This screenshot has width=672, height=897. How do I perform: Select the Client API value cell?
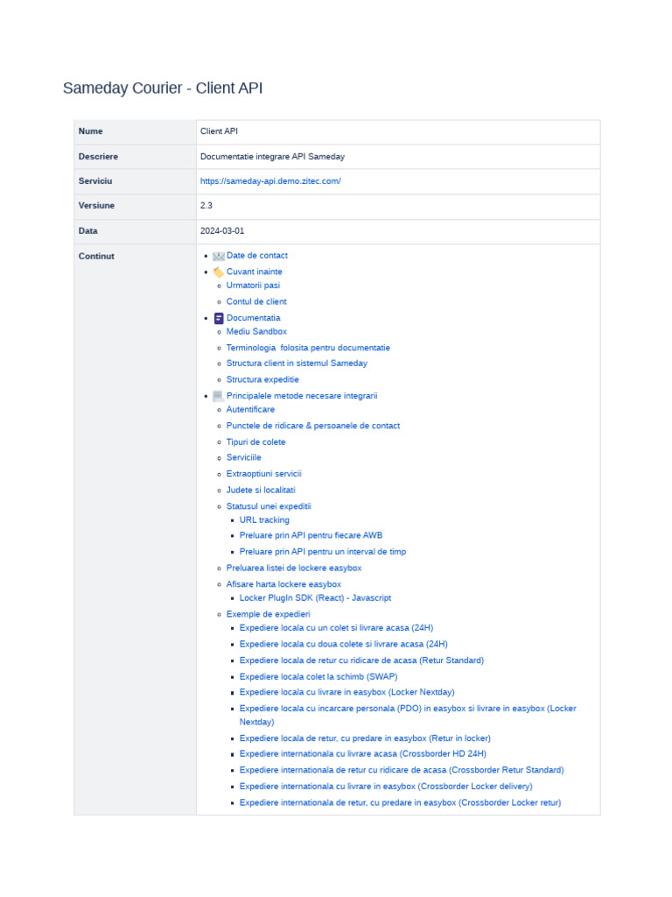[x=398, y=131]
